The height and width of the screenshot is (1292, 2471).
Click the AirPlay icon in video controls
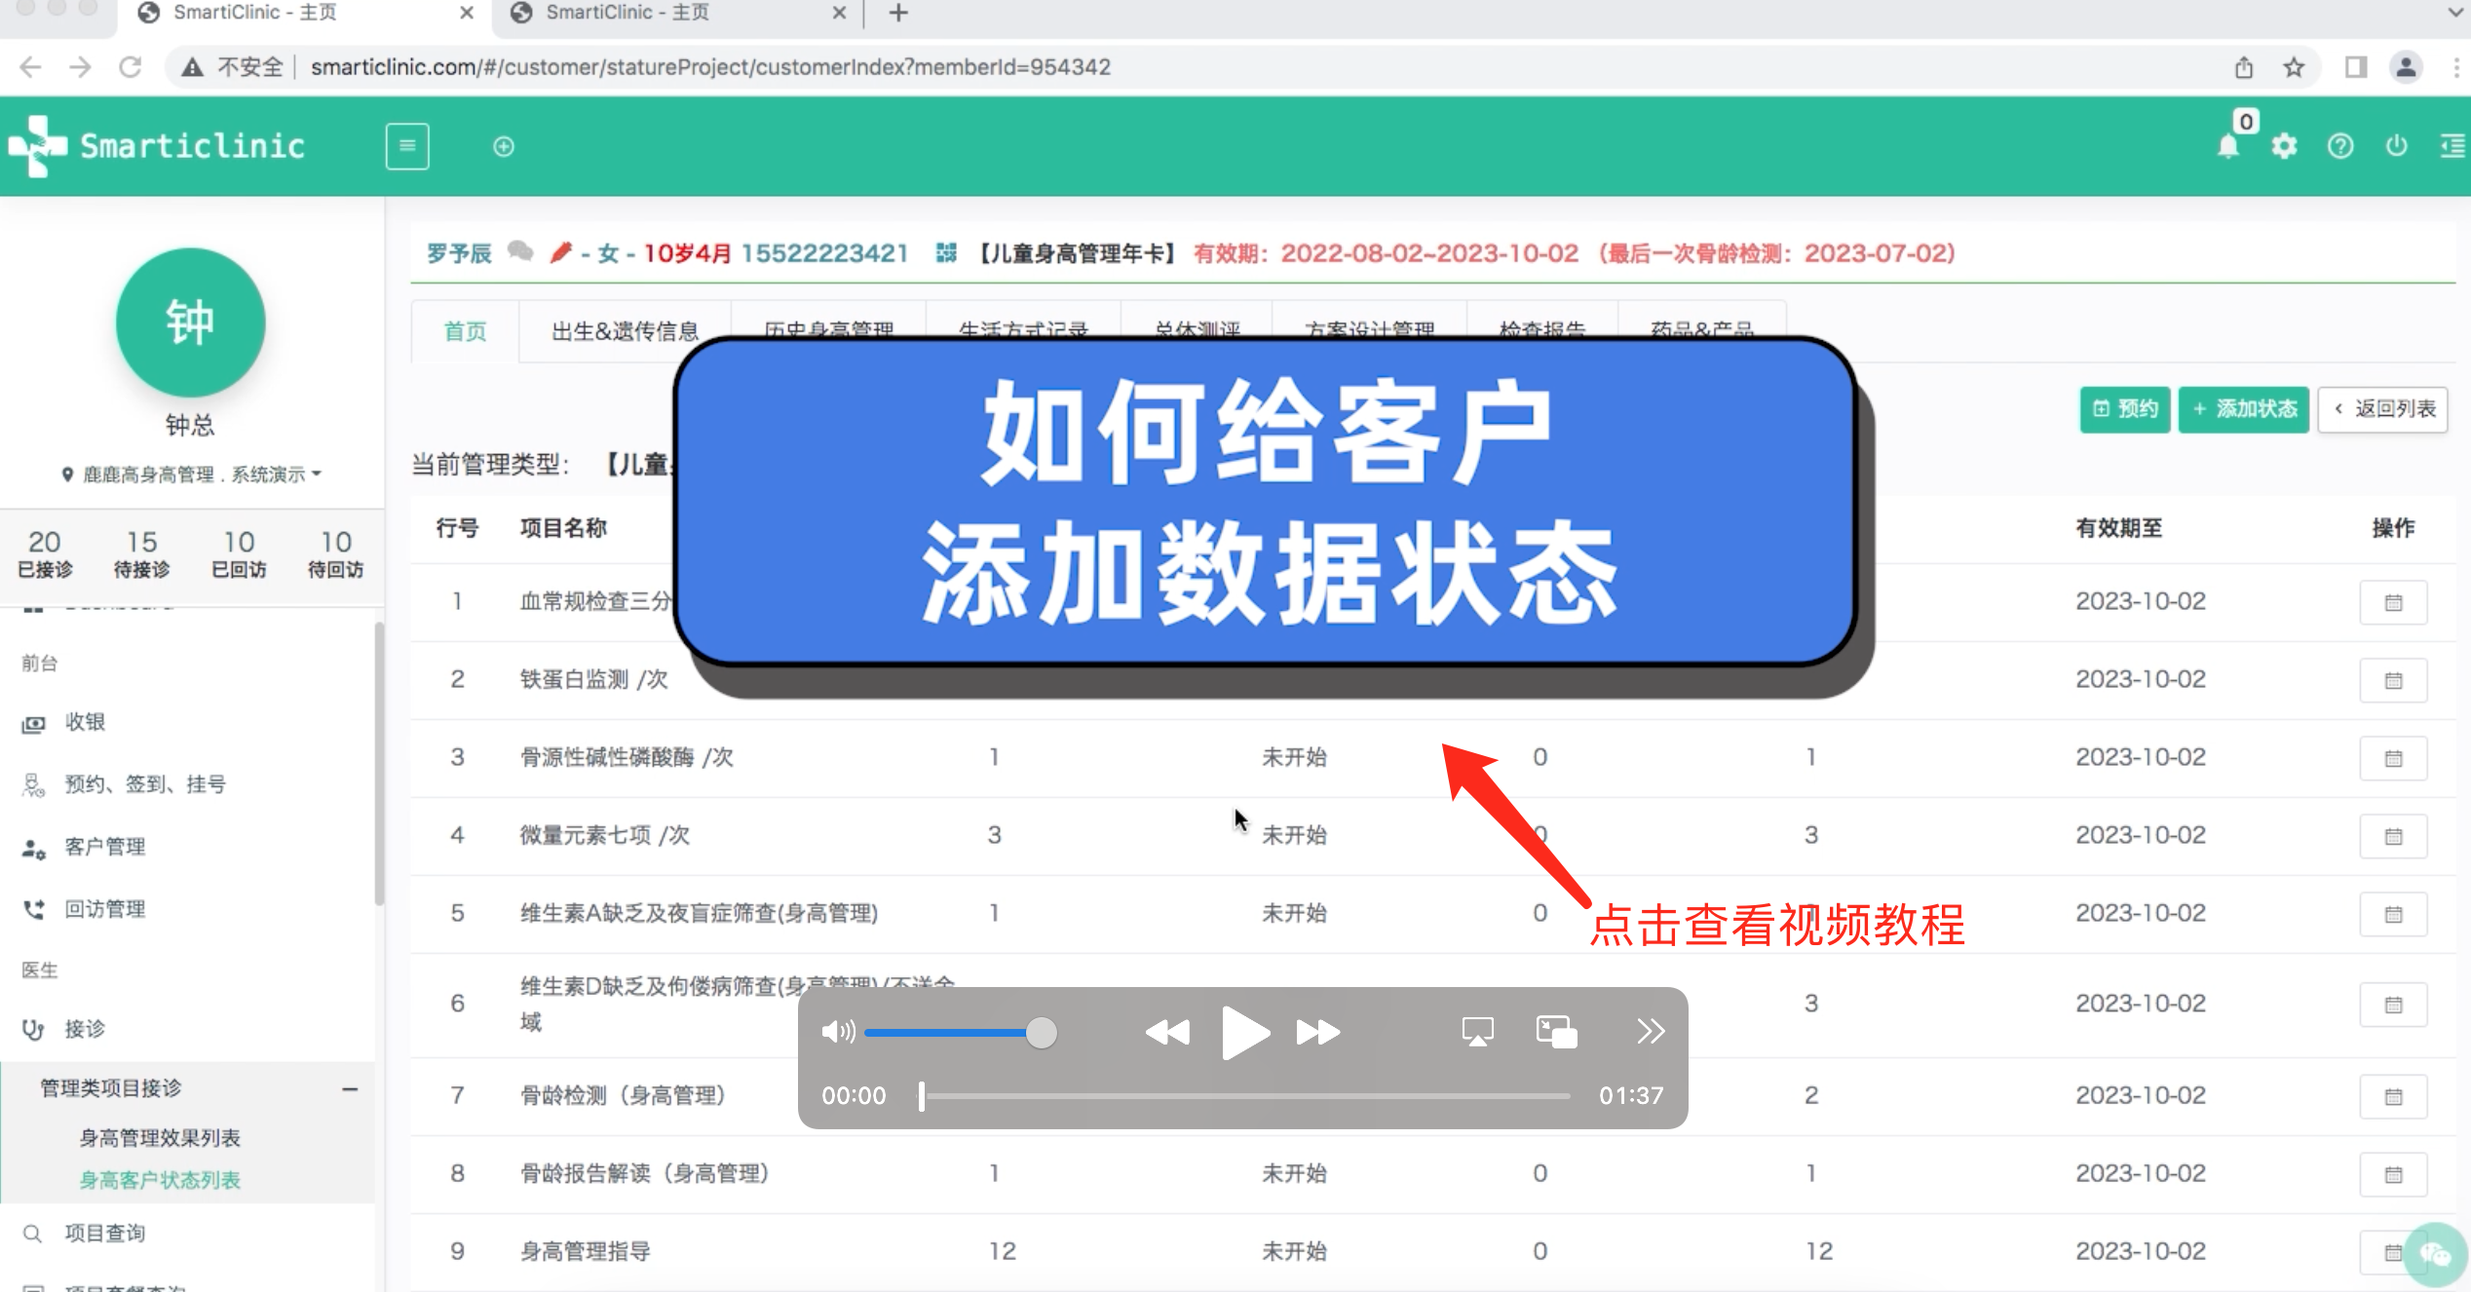coord(1477,1031)
